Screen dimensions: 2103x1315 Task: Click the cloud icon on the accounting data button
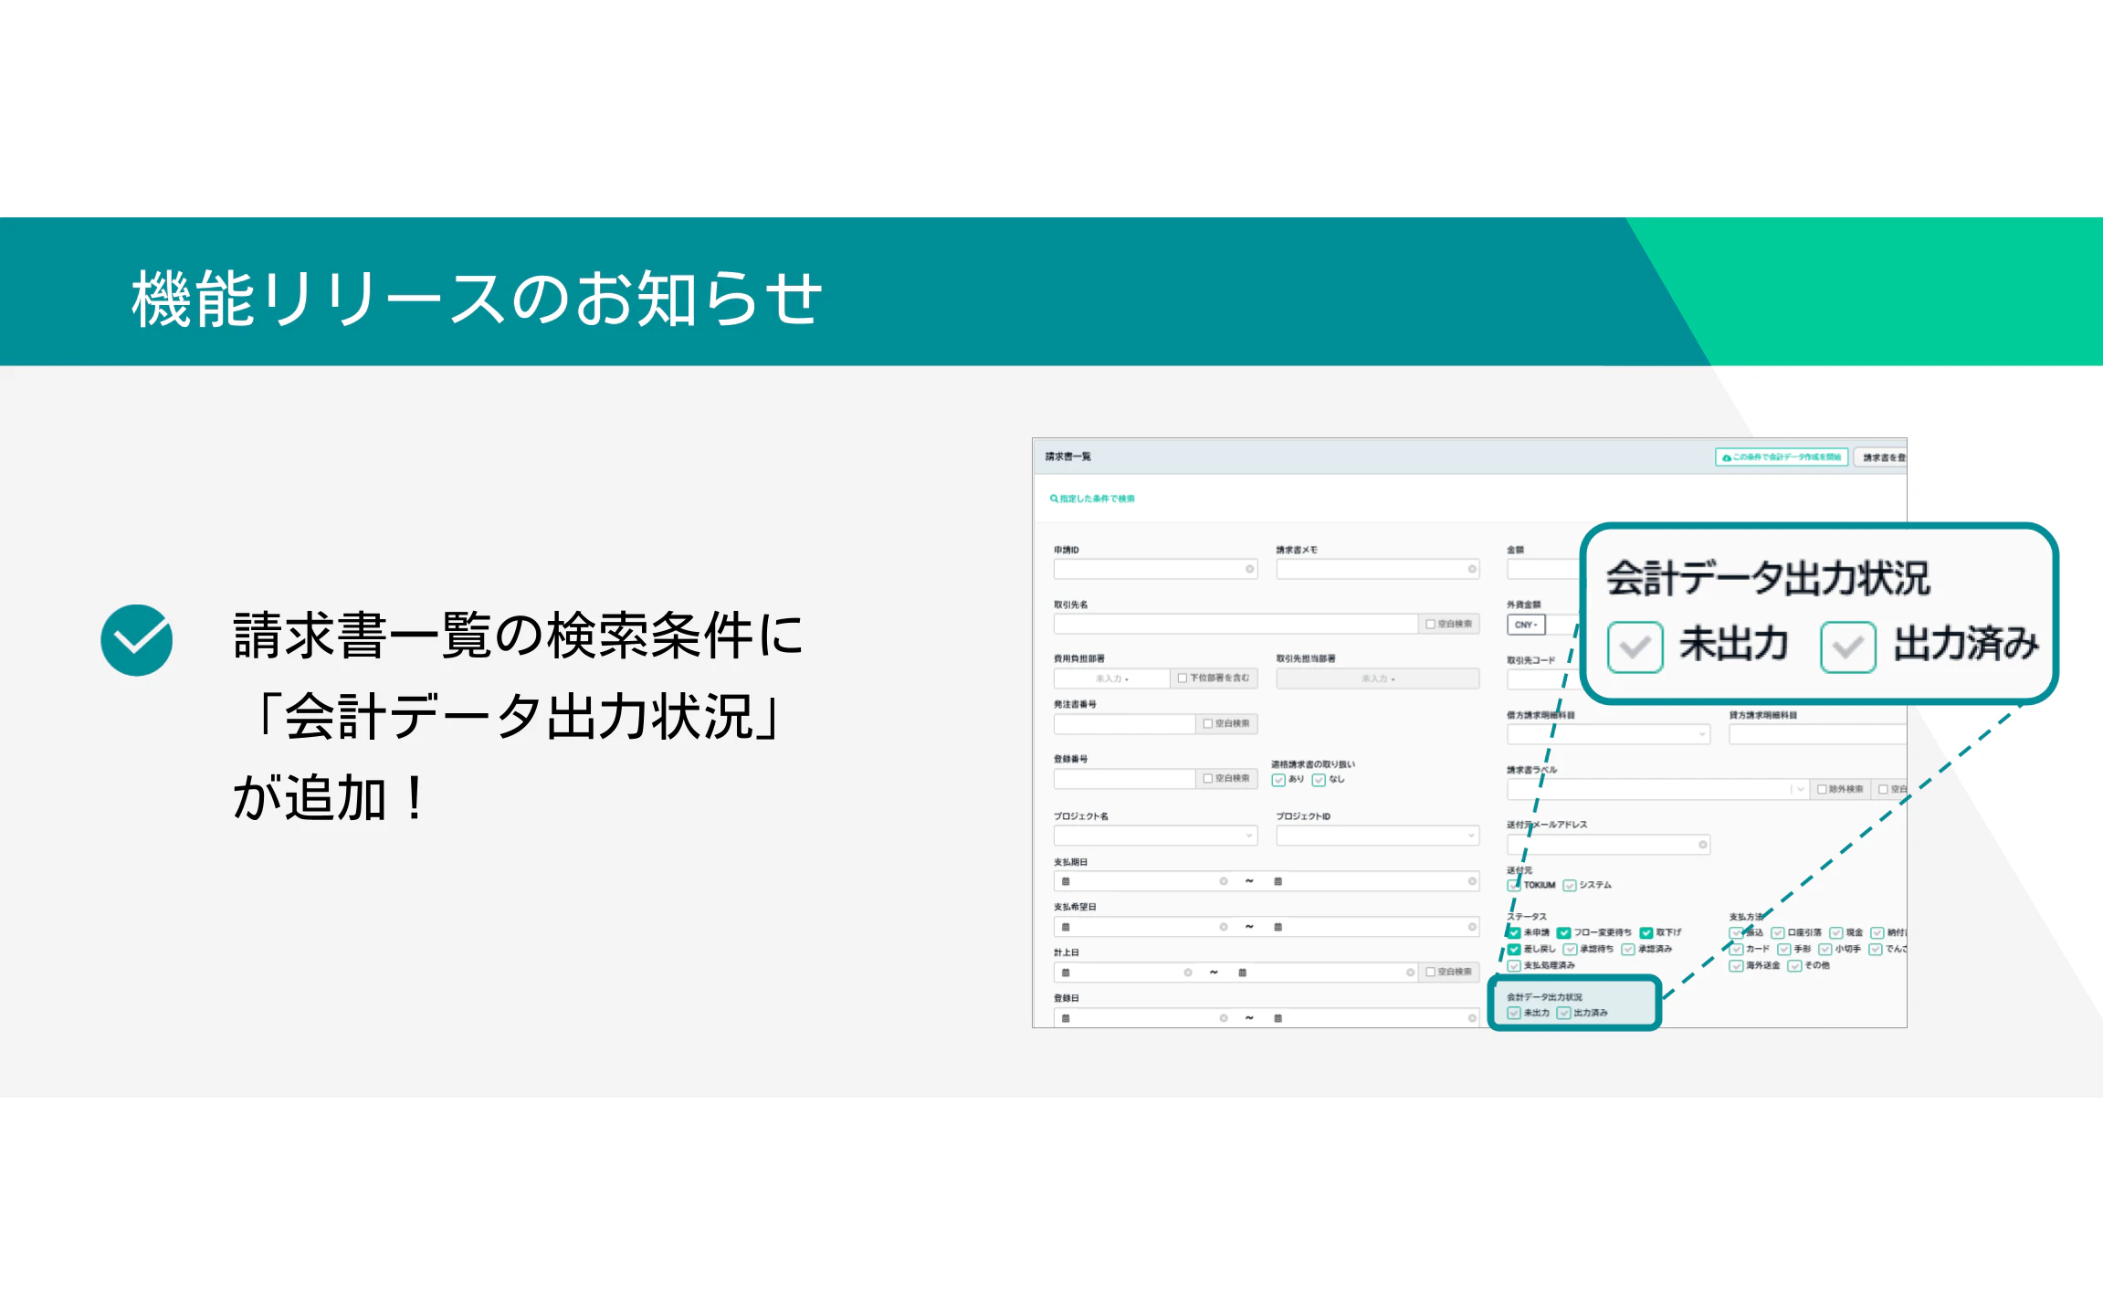point(1726,458)
